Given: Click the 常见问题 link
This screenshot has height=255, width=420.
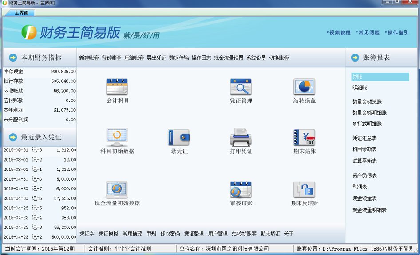Looking at the screenshot, I should coord(369,33).
